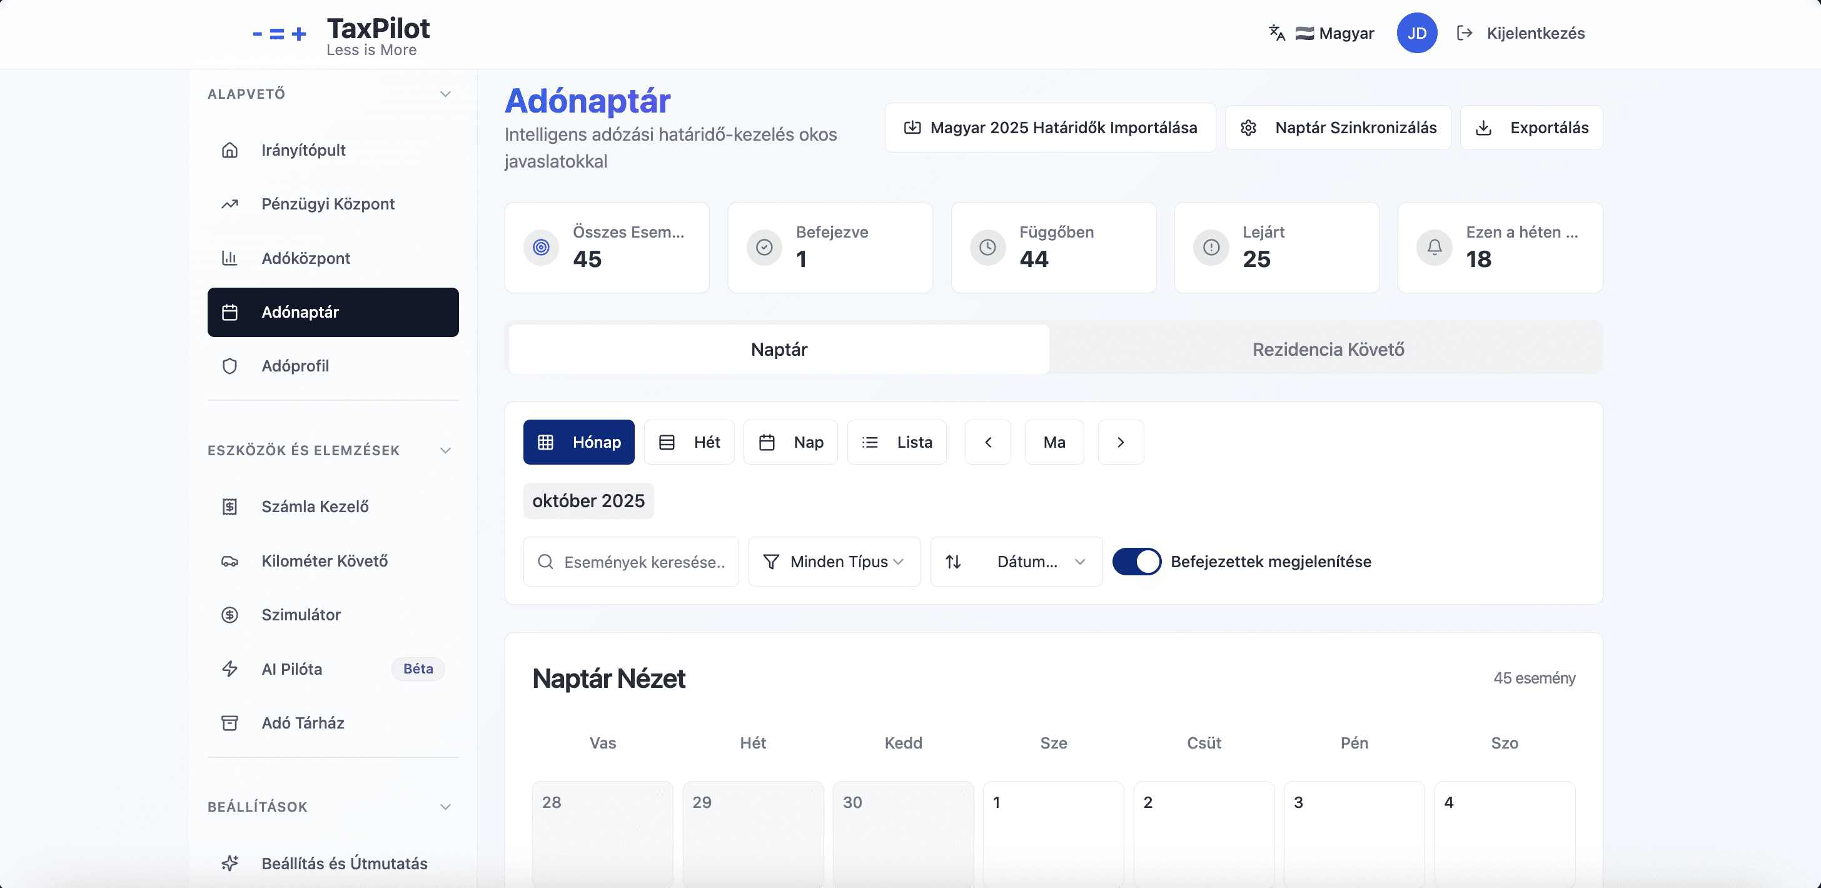This screenshot has width=1821, height=888.
Task: Open Pénzügyi Központ menu item
Action: click(x=328, y=204)
